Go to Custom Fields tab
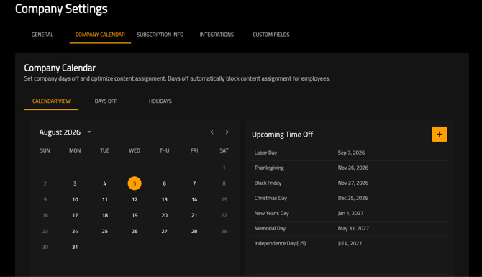 271,35
